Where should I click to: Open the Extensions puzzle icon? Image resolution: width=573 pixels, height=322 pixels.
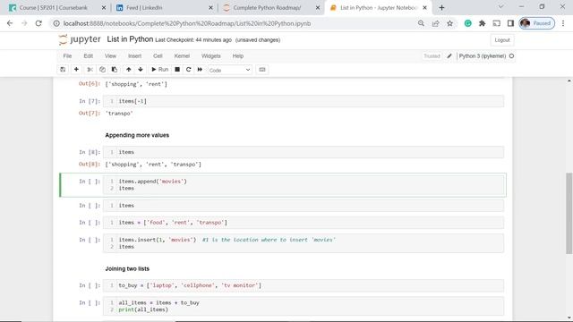[x=482, y=23]
